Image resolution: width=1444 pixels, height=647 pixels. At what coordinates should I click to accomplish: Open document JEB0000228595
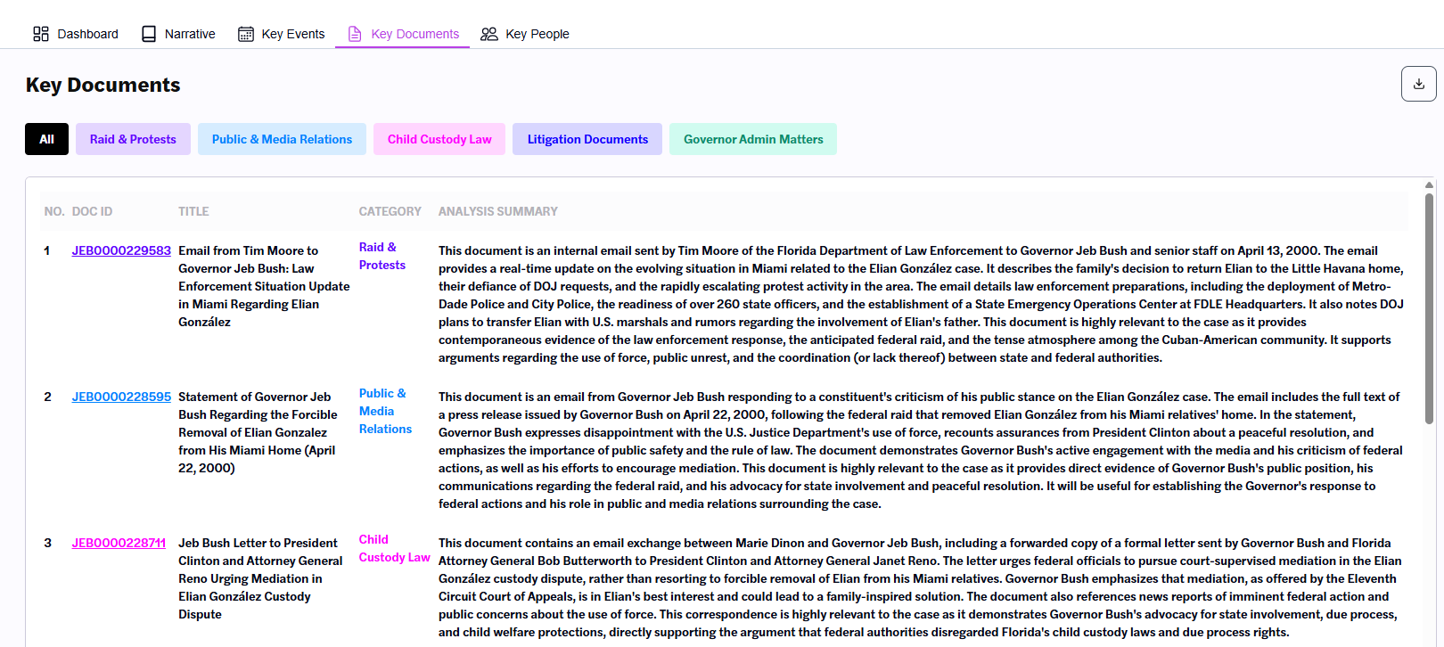[121, 397]
